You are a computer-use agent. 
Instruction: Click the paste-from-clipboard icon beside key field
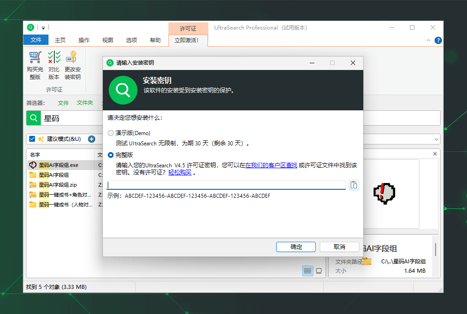354,185
